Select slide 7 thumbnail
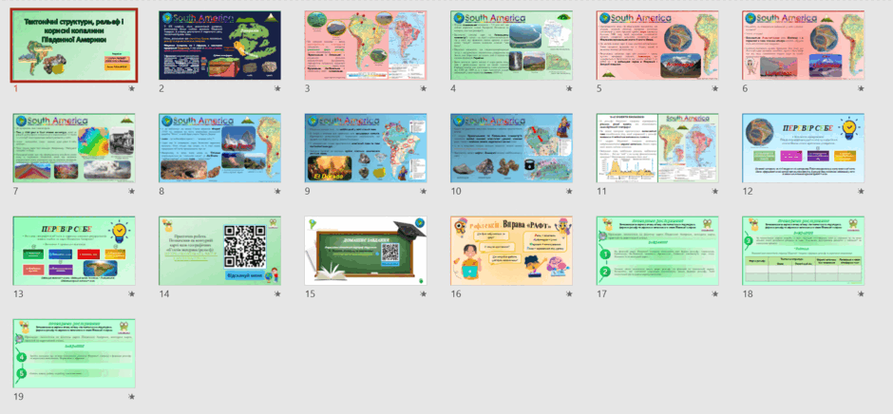This screenshot has height=414, width=893. coord(74,148)
